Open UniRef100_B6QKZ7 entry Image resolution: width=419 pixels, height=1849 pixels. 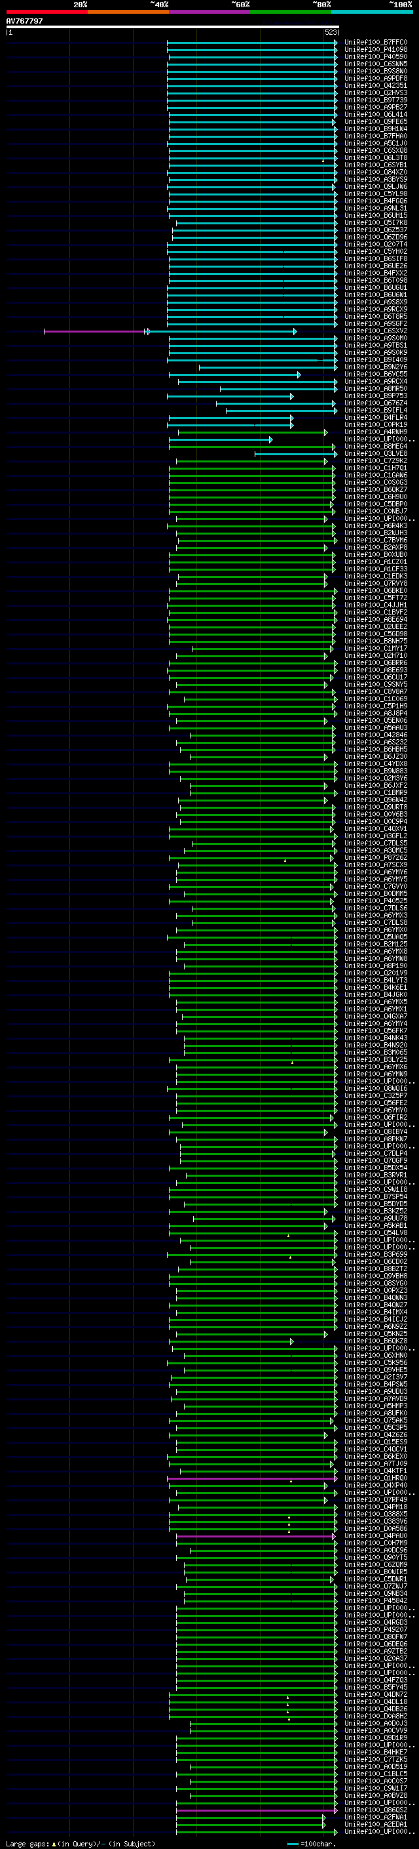(x=376, y=489)
